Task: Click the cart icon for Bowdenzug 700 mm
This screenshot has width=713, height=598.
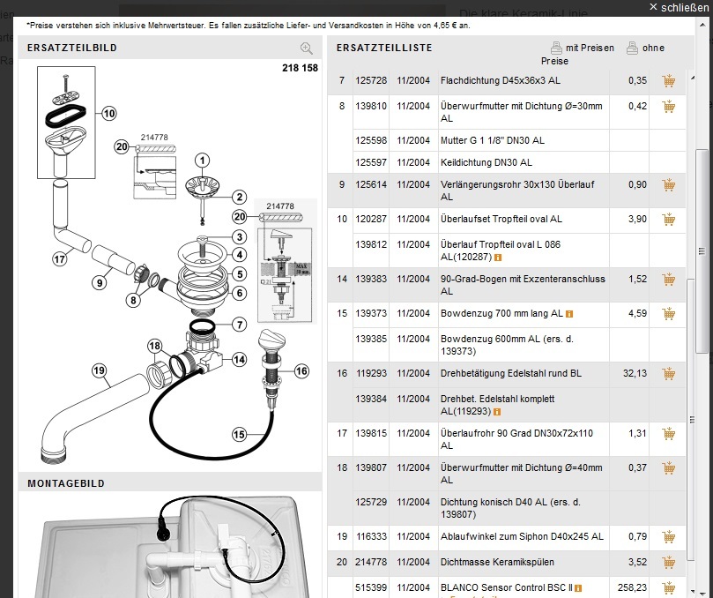Action: 668,313
